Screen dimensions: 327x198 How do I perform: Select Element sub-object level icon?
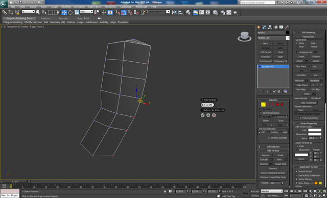click(282, 105)
